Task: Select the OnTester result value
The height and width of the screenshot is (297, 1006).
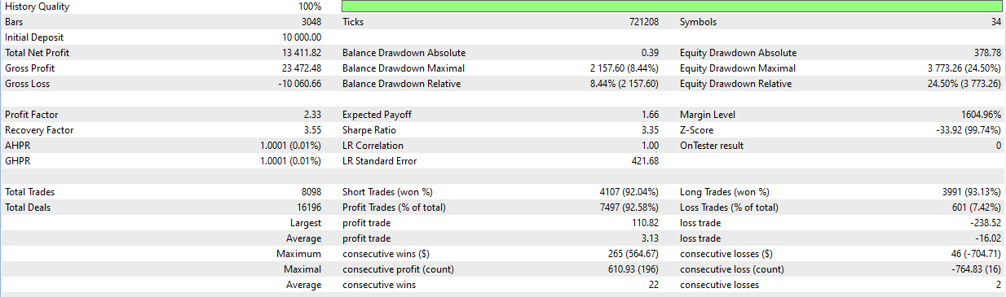Action: pos(999,146)
